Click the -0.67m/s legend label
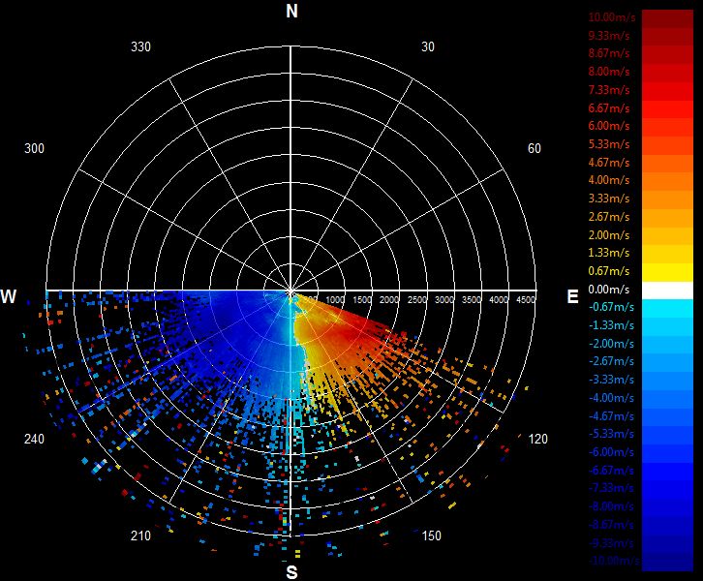 (611, 307)
